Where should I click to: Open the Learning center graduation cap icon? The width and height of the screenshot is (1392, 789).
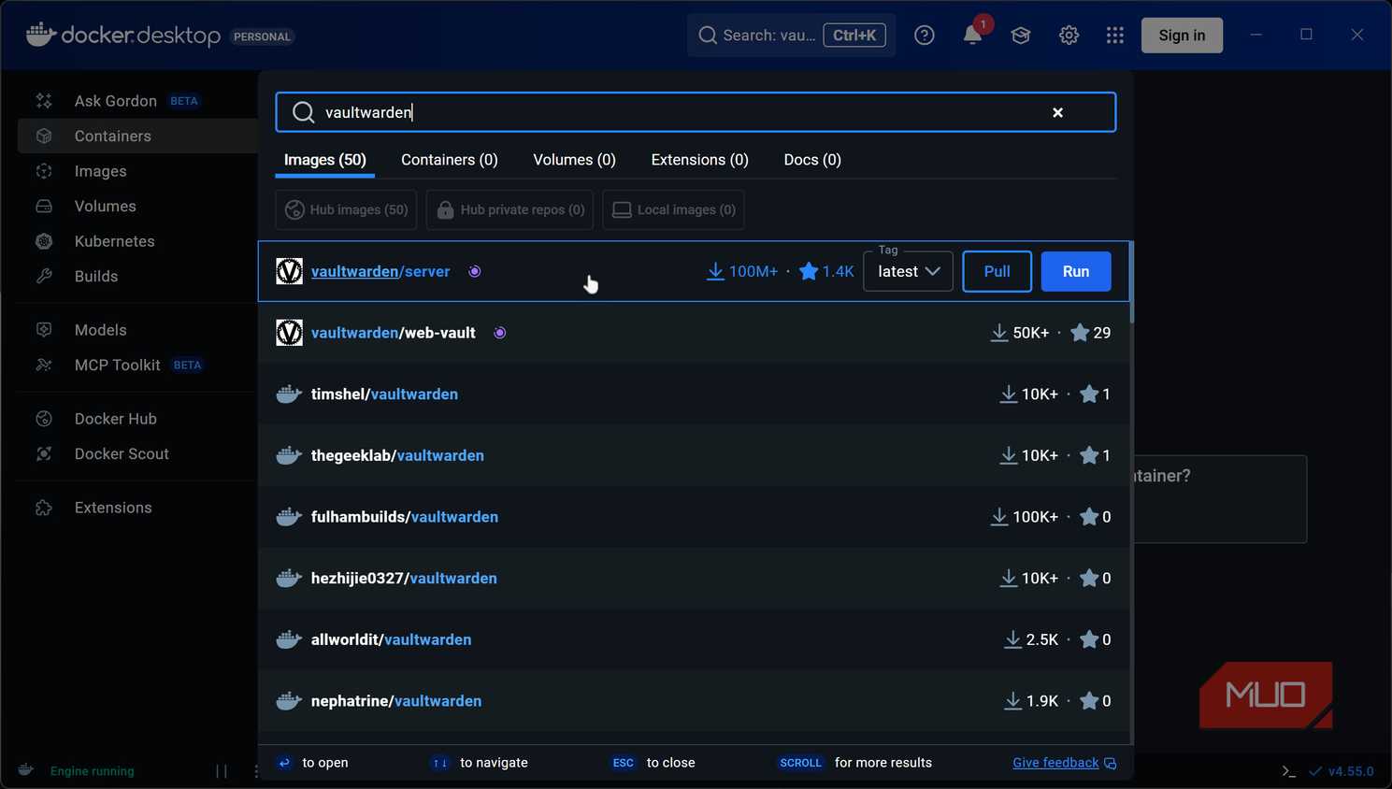(1021, 36)
